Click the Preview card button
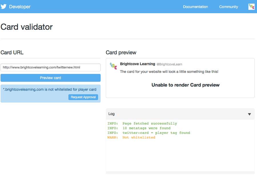 click(x=51, y=78)
